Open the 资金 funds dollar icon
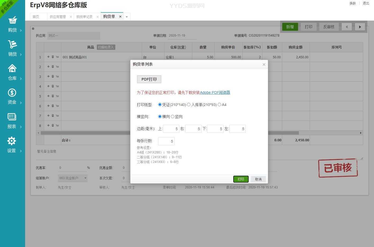Viewport: 374px width, 247px height. point(12,93)
